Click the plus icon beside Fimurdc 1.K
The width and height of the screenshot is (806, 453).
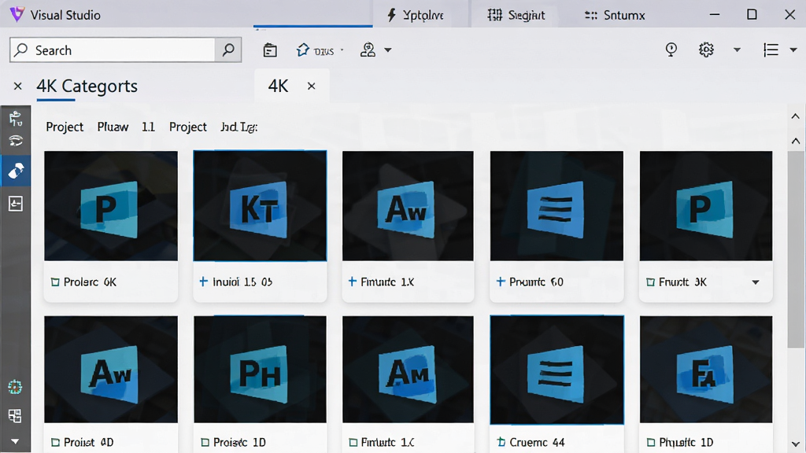coord(352,282)
